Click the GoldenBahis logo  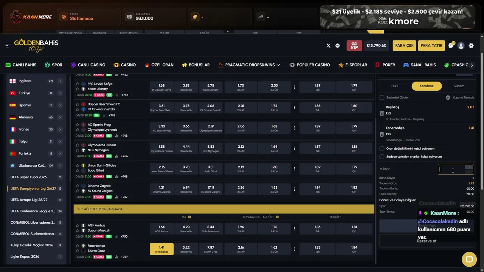pyautogui.click(x=36, y=46)
